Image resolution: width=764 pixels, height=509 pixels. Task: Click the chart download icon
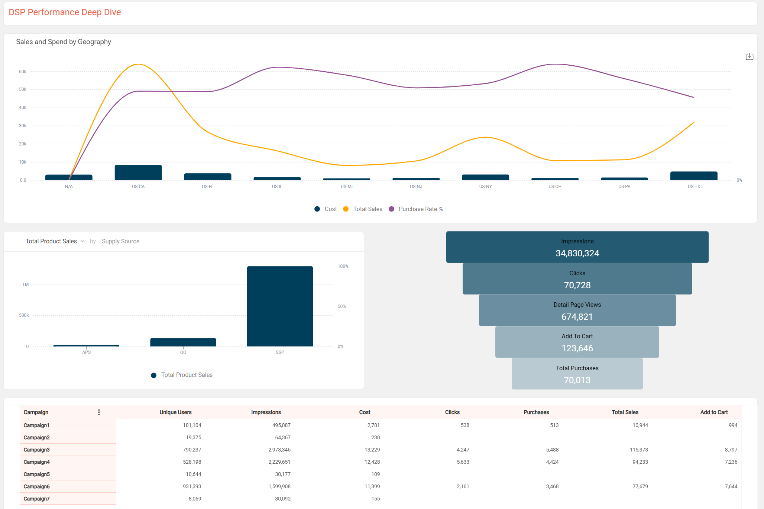tap(749, 57)
